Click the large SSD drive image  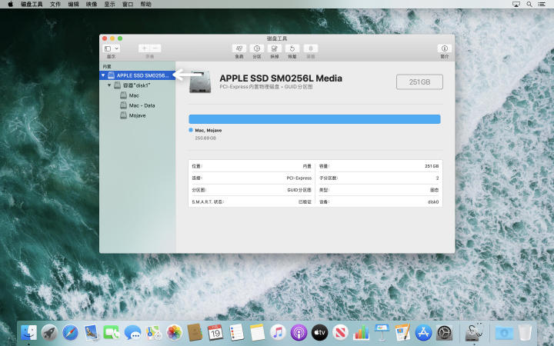point(200,82)
